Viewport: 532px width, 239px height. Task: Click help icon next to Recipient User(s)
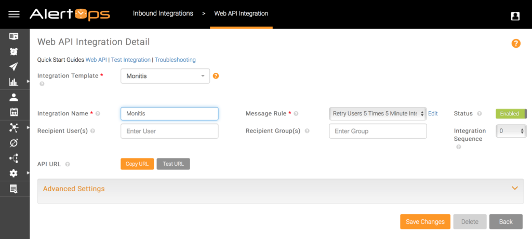click(92, 131)
